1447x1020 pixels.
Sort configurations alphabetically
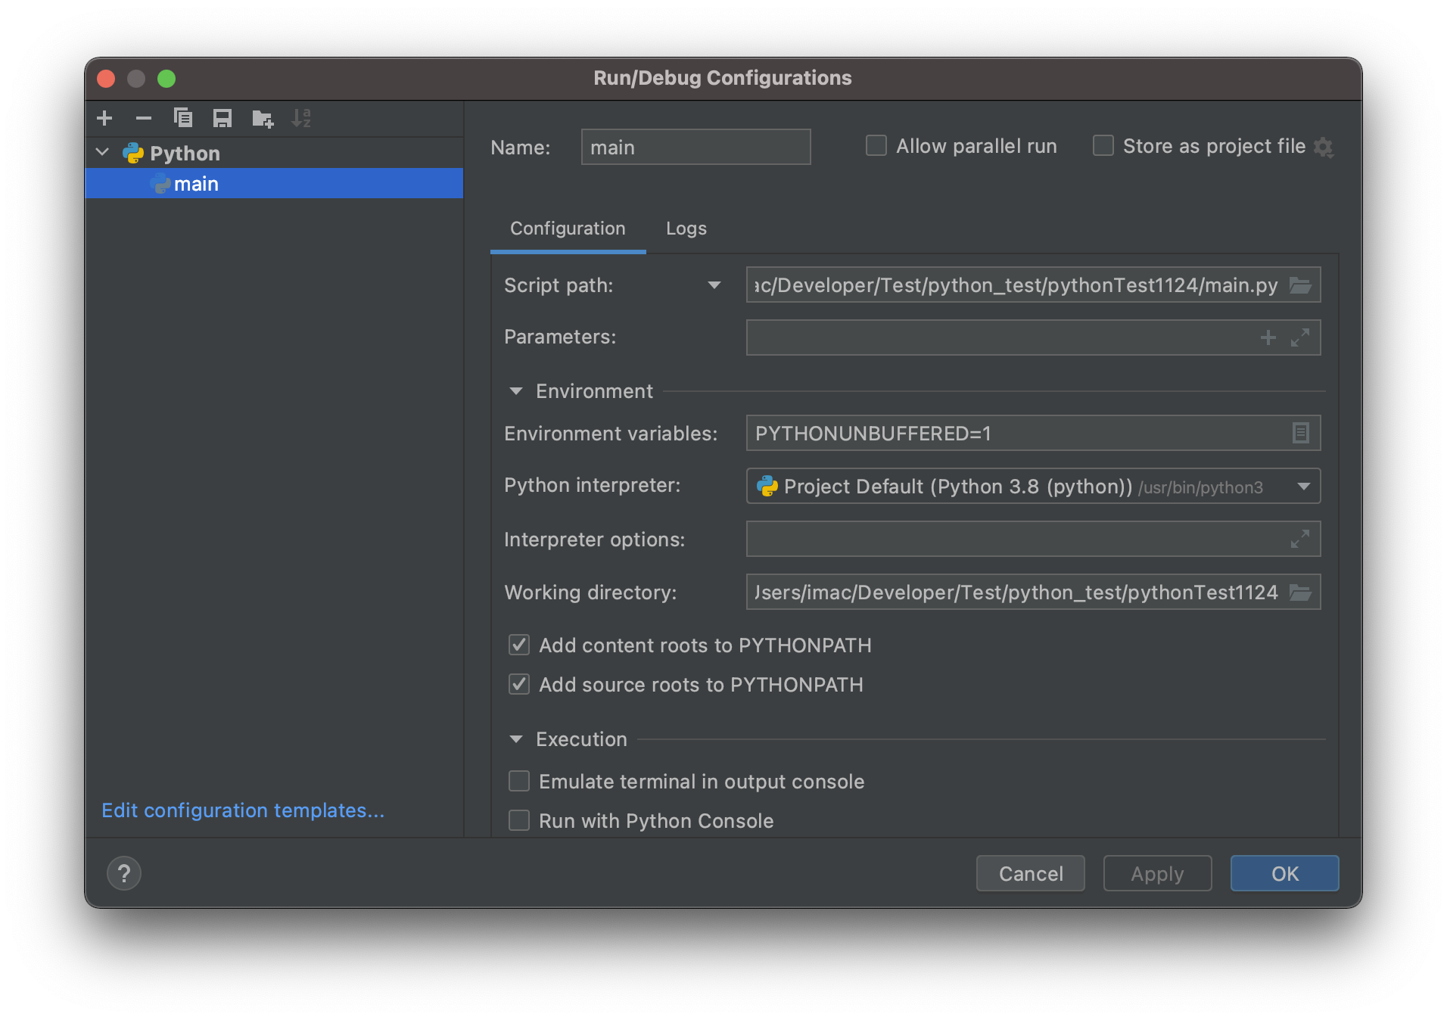click(302, 118)
